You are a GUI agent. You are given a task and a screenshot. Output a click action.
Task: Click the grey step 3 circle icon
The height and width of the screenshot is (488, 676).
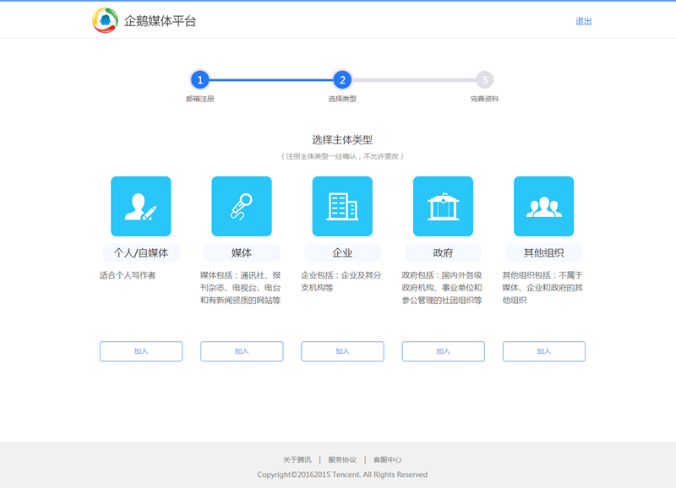pyautogui.click(x=484, y=81)
